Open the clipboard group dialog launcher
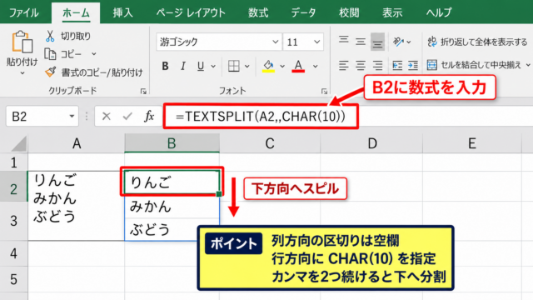533x300 pixels. pyautogui.click(x=143, y=91)
